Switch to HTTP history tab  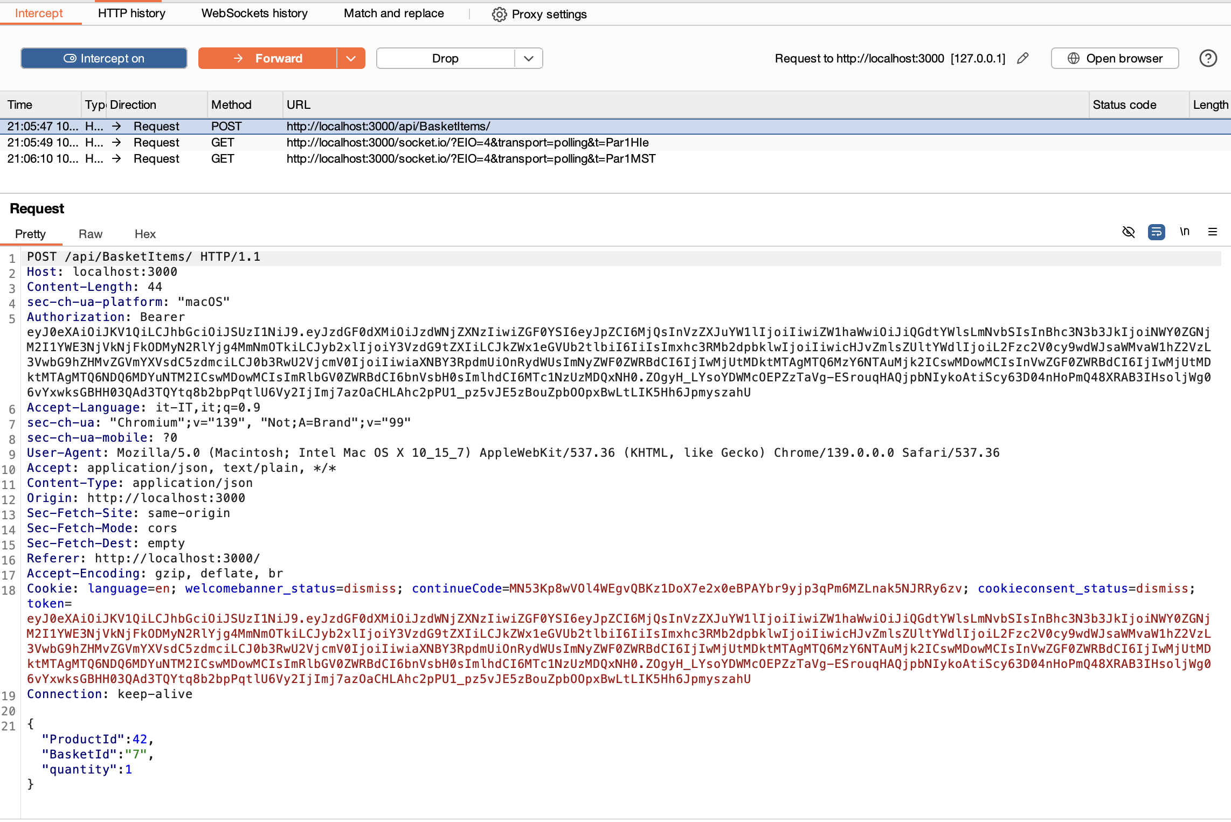pos(132,13)
